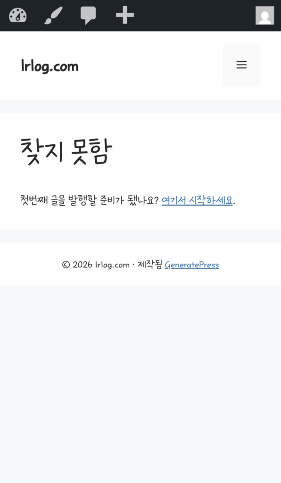Click gray strip between content and footer
This screenshot has width=281, height=483.
pos(140,236)
